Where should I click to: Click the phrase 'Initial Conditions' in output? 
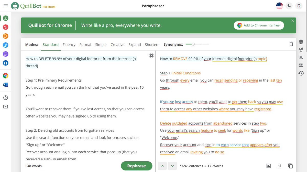[x=187, y=73]
